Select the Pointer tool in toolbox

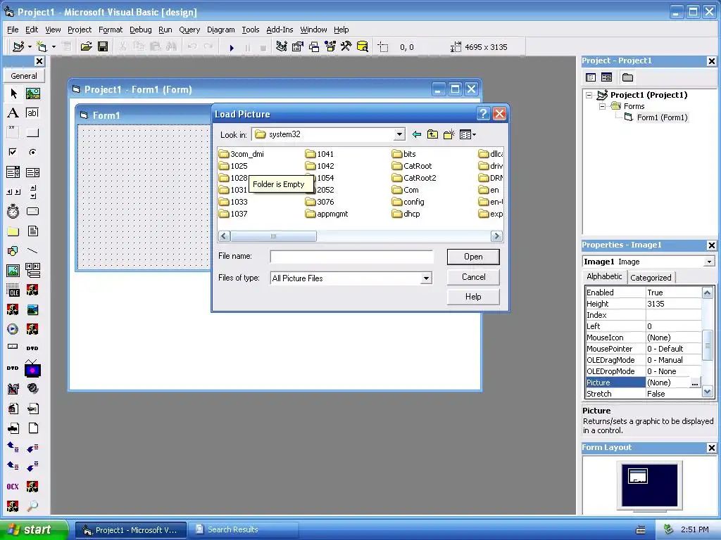(x=13, y=94)
